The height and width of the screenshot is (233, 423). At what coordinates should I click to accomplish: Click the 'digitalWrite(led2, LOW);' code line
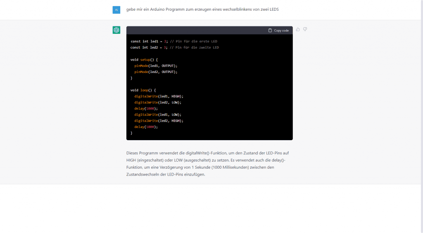point(158,102)
